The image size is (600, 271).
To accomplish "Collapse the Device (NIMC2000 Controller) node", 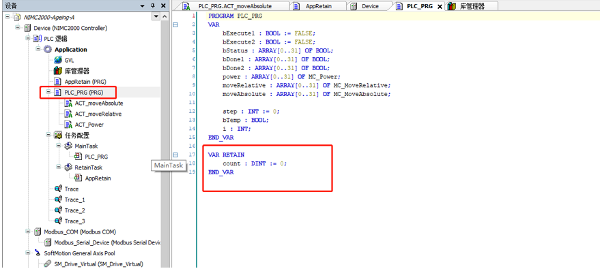I will [18, 28].
